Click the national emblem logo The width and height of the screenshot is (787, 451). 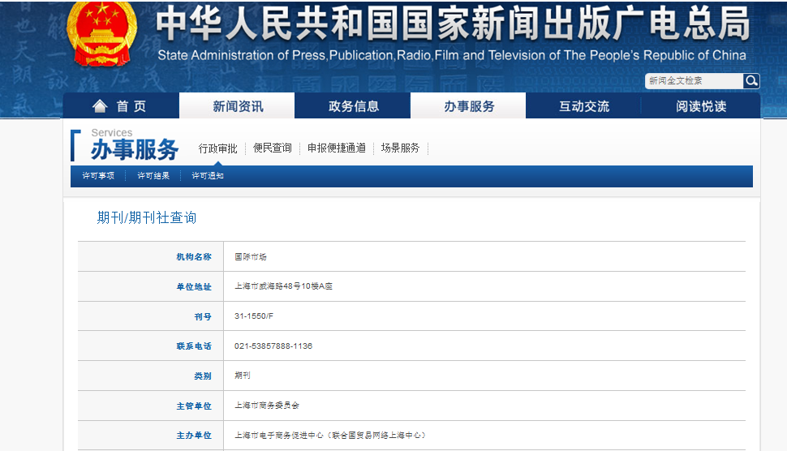point(102,33)
